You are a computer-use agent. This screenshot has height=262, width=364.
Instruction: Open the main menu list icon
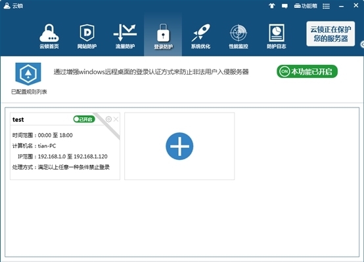(x=326, y=7)
